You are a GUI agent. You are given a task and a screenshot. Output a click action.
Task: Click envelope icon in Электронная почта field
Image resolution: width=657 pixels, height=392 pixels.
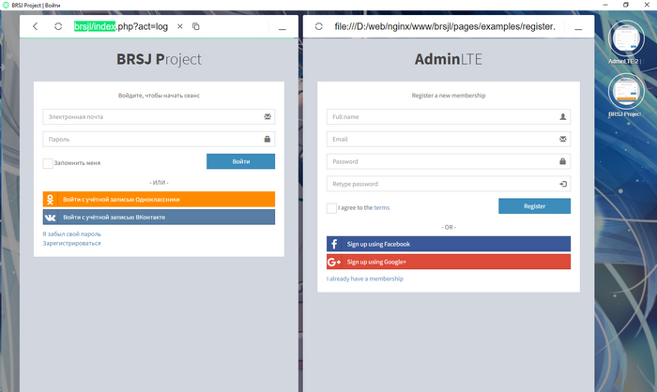[x=267, y=117]
